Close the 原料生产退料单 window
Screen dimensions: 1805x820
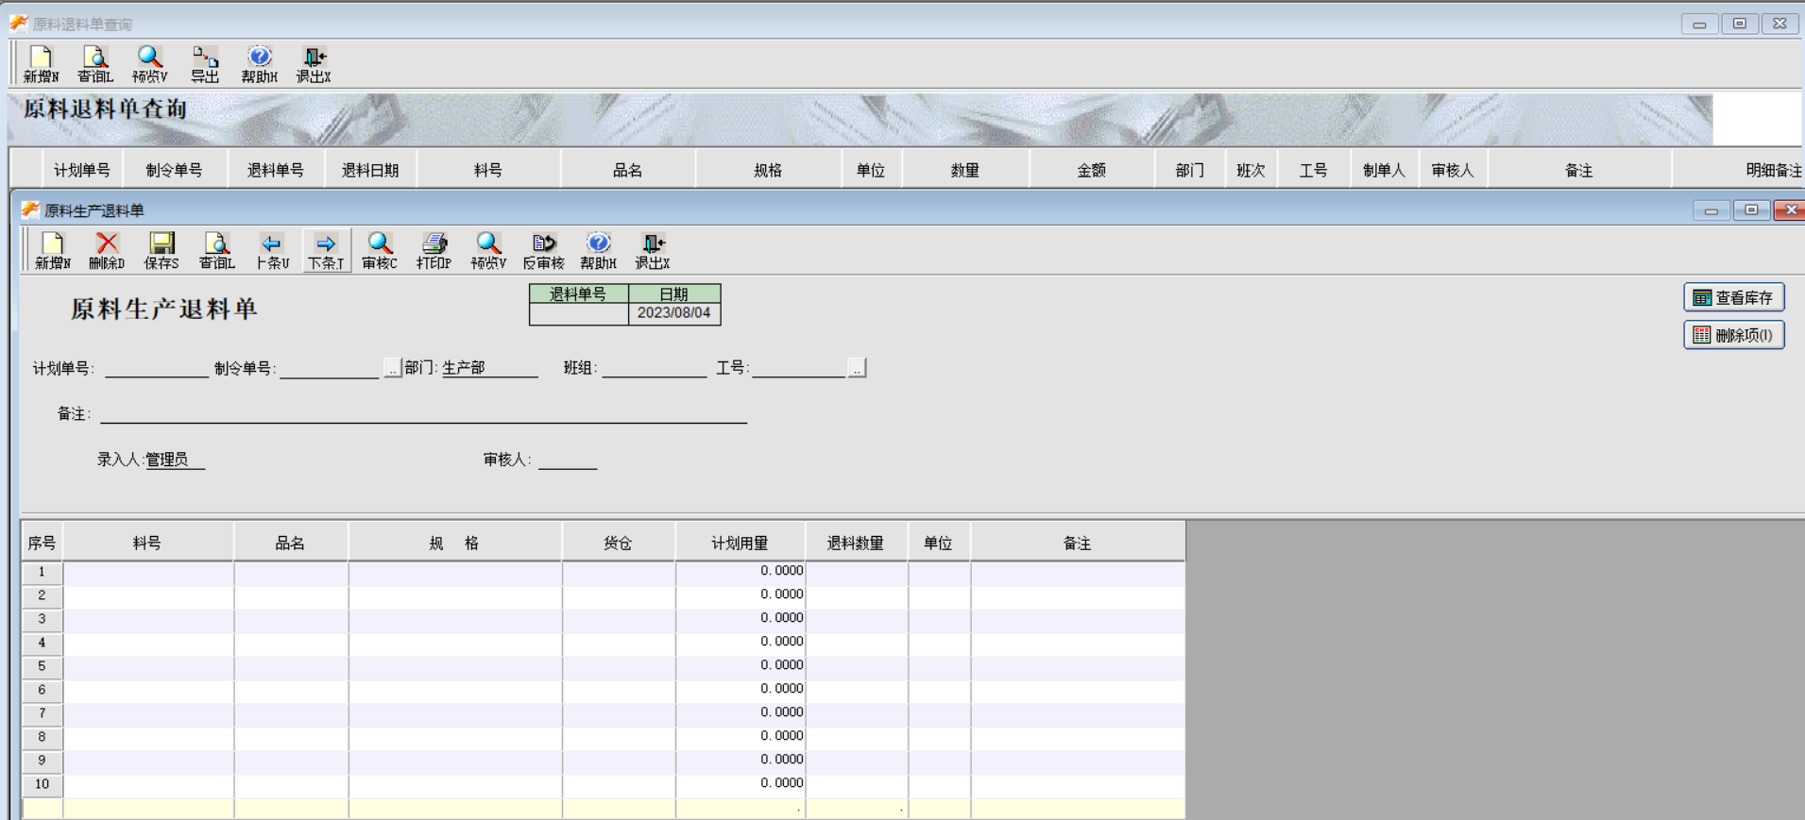1790,209
